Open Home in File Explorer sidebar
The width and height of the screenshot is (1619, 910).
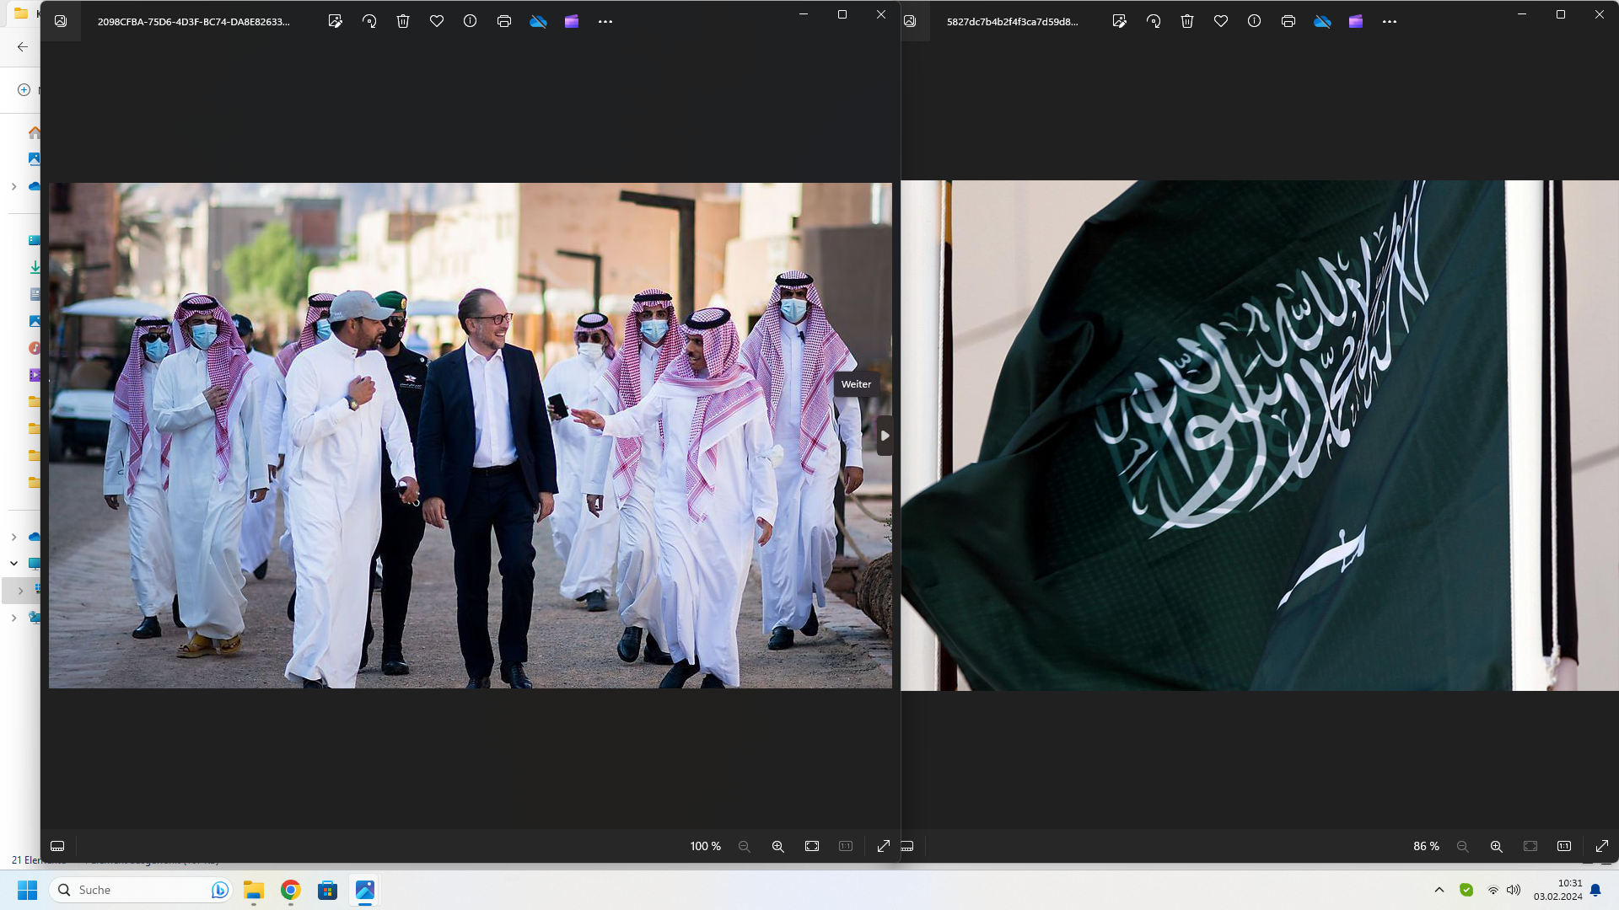35,132
